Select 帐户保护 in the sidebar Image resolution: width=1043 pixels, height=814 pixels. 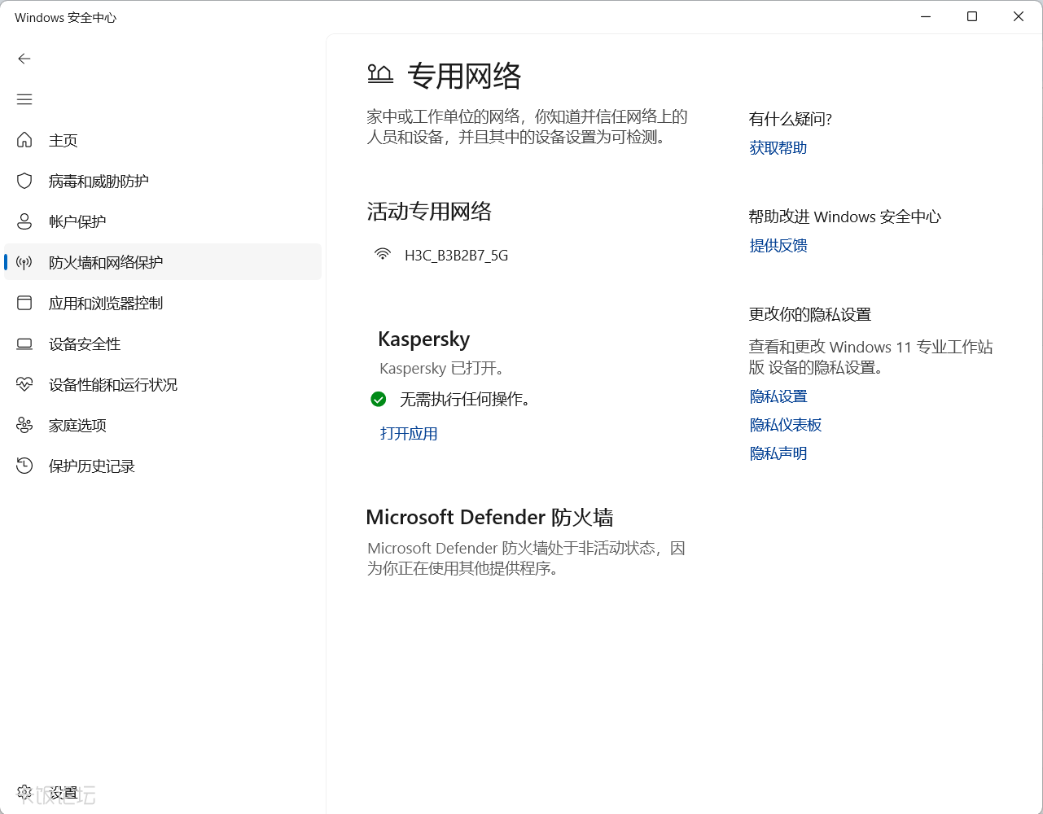click(x=163, y=221)
